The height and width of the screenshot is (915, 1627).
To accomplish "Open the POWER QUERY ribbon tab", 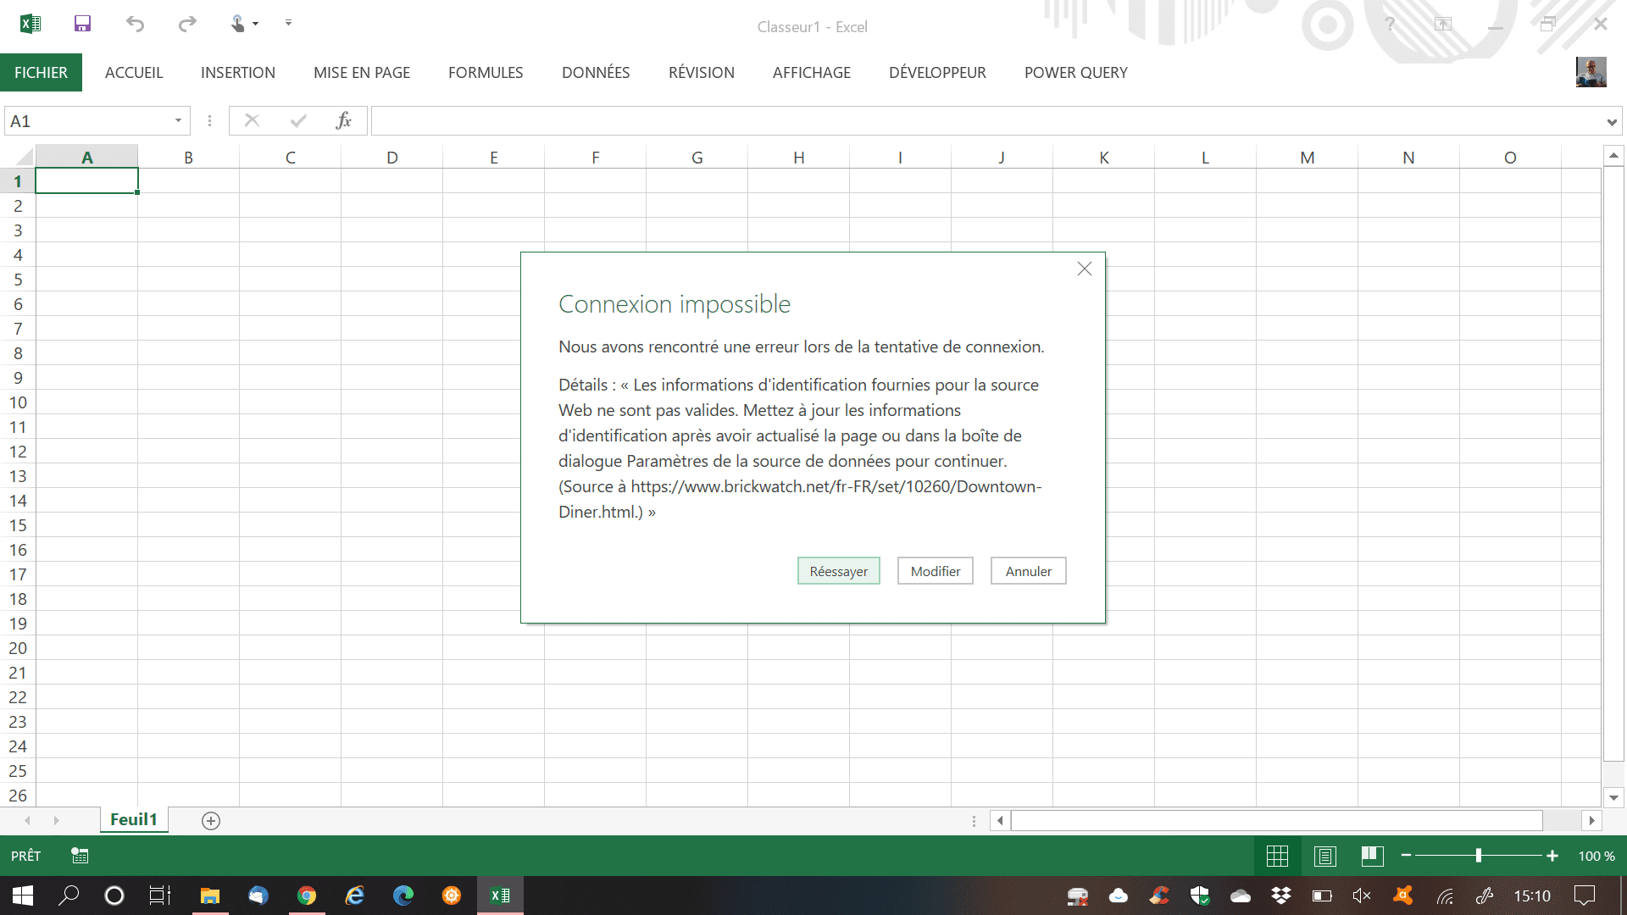I will (x=1075, y=73).
